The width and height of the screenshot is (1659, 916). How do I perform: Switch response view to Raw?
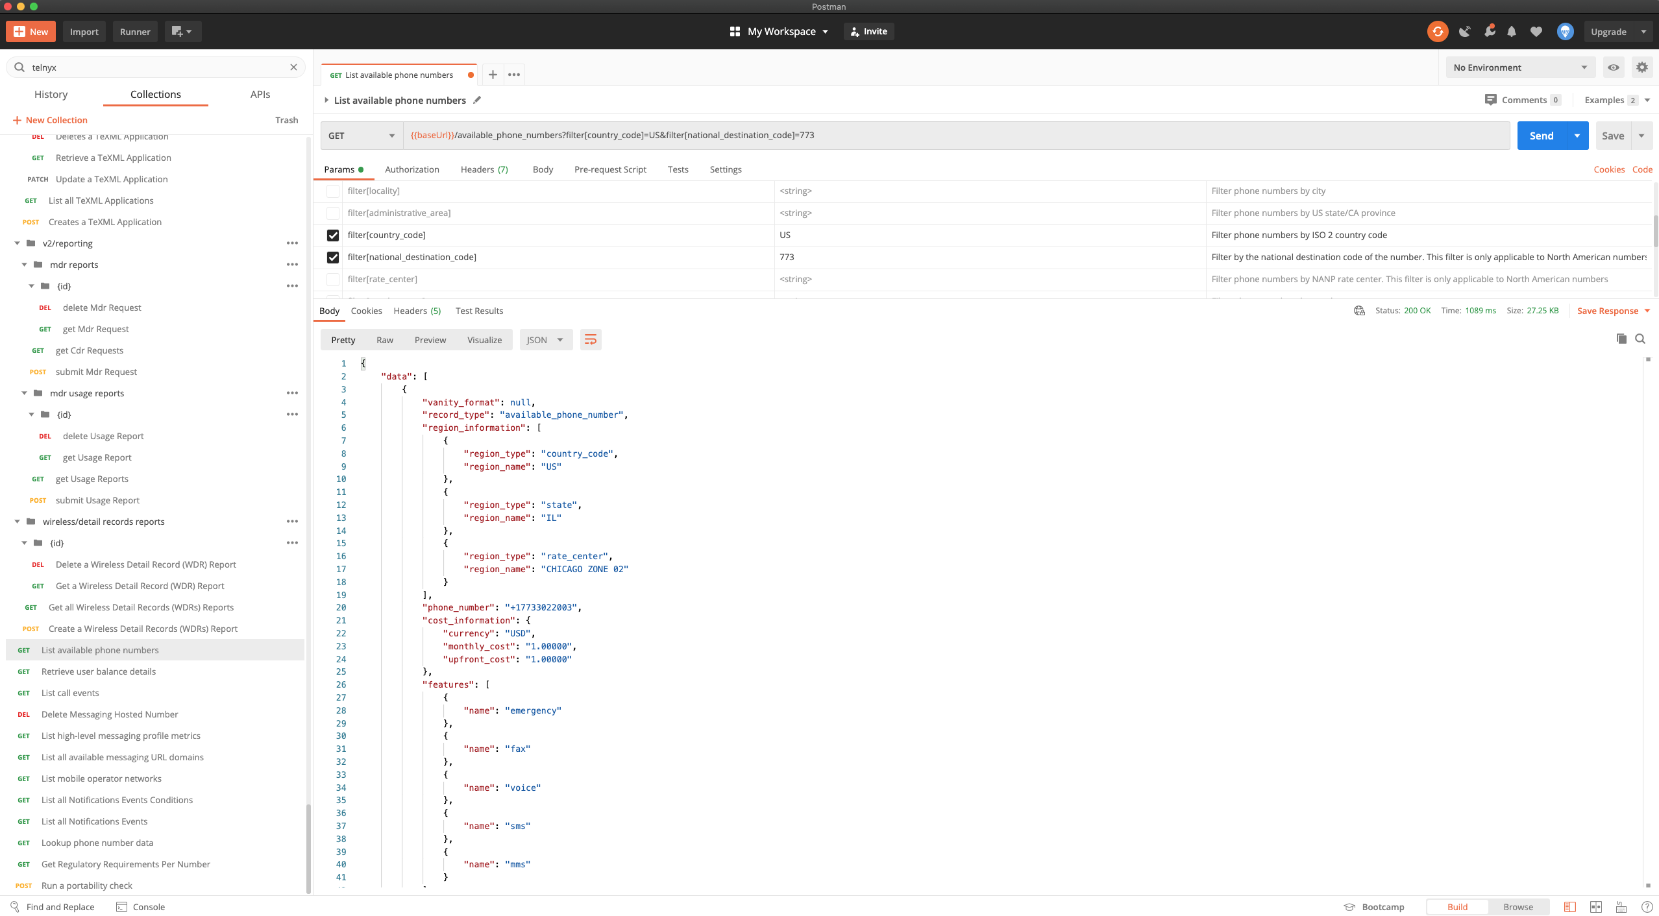click(x=385, y=340)
